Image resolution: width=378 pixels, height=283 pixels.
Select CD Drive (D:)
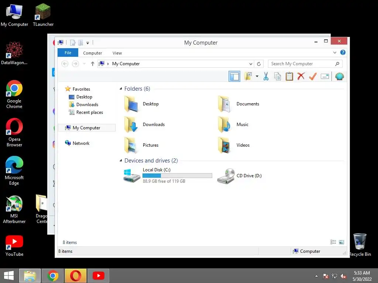pyautogui.click(x=239, y=176)
